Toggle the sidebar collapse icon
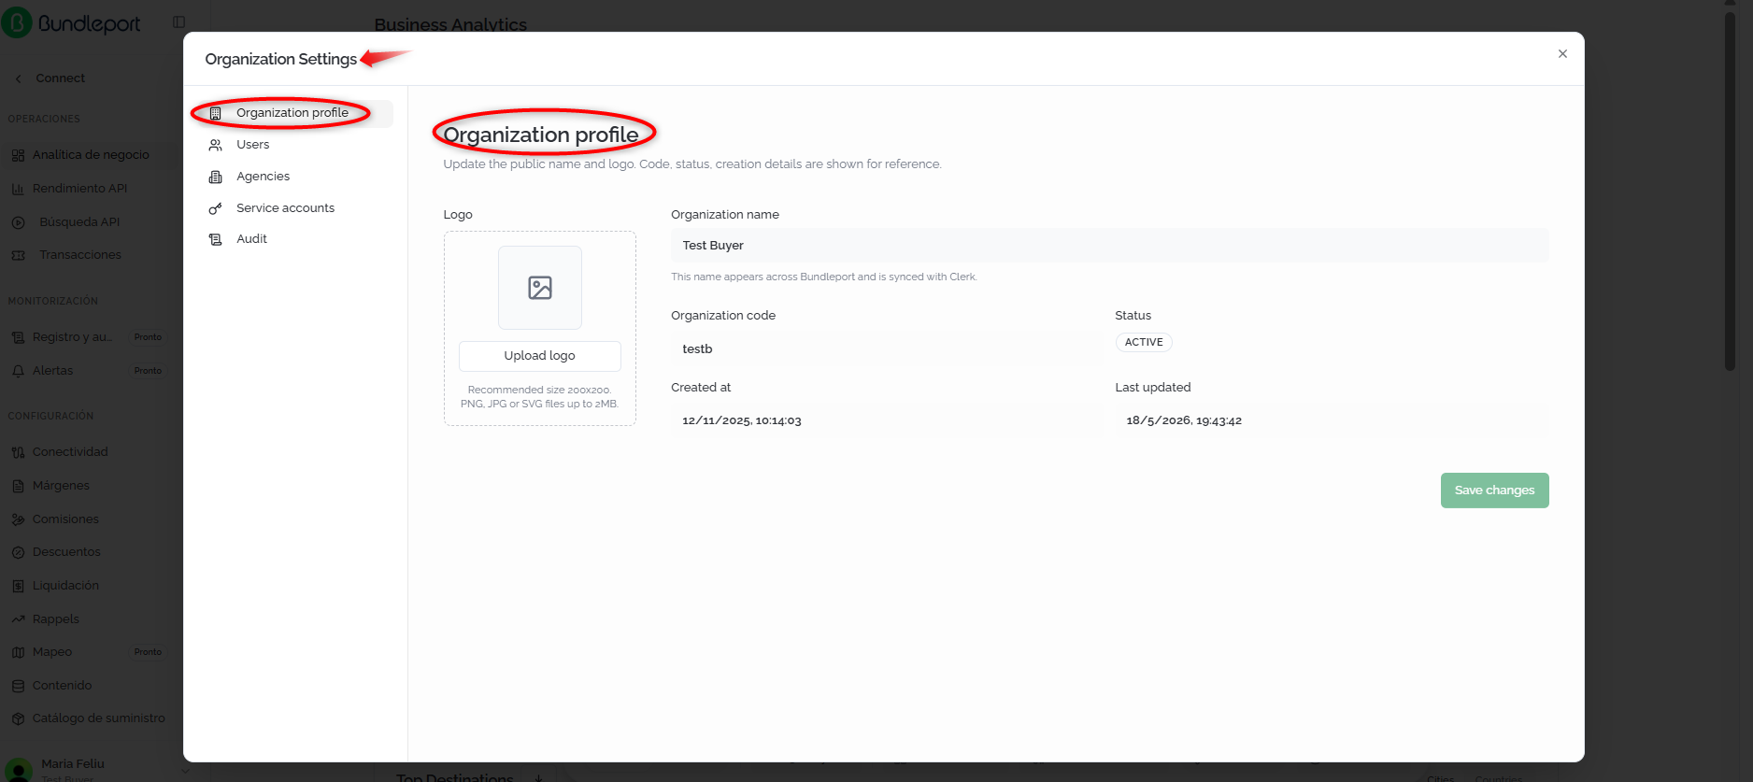1753x782 pixels. 179,21
